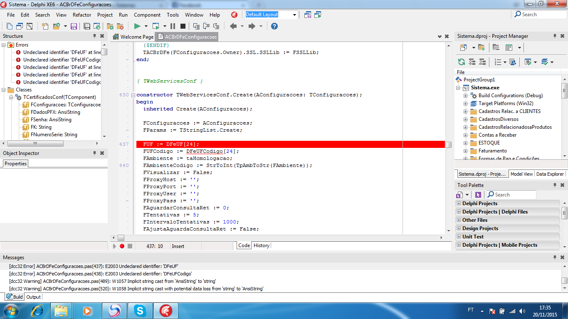Image resolution: width=568 pixels, height=319 pixels.
Task: Select Sistema.exe in Project Manager
Action: click(485, 88)
